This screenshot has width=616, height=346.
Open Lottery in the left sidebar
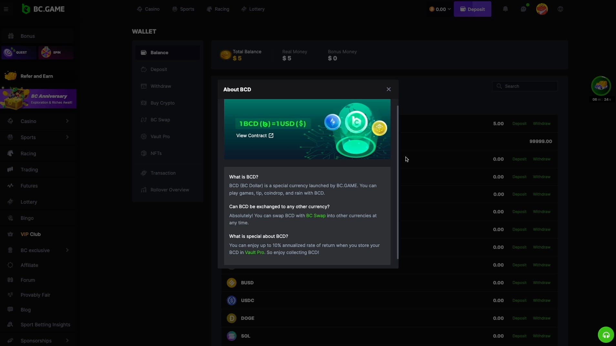tap(38, 202)
